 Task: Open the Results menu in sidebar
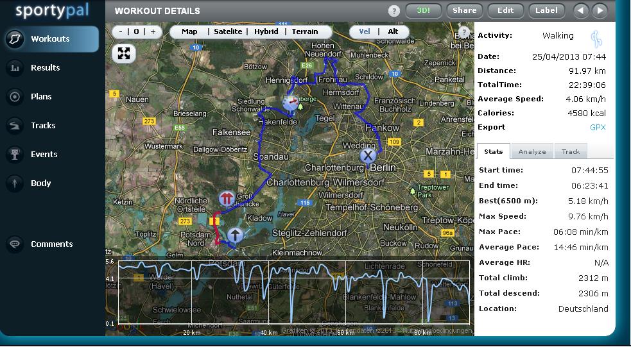click(46, 67)
